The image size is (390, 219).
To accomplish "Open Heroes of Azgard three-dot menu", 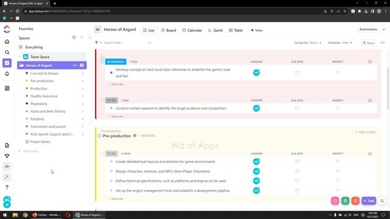I will click(x=75, y=65).
